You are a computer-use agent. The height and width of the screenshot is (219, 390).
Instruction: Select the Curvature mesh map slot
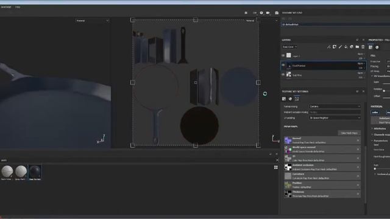[x=322, y=176]
